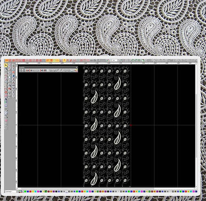The image size is (206, 201).
Task: Click the vertical scrollbar of the design canvas
Action: 196,126
